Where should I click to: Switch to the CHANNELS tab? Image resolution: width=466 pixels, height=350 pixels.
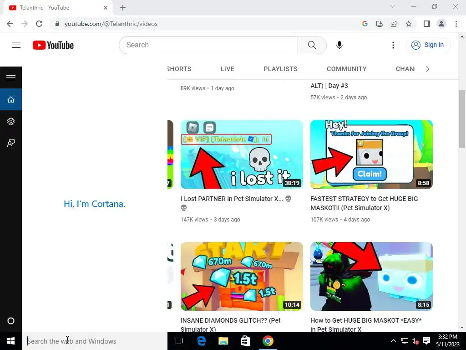(405, 69)
